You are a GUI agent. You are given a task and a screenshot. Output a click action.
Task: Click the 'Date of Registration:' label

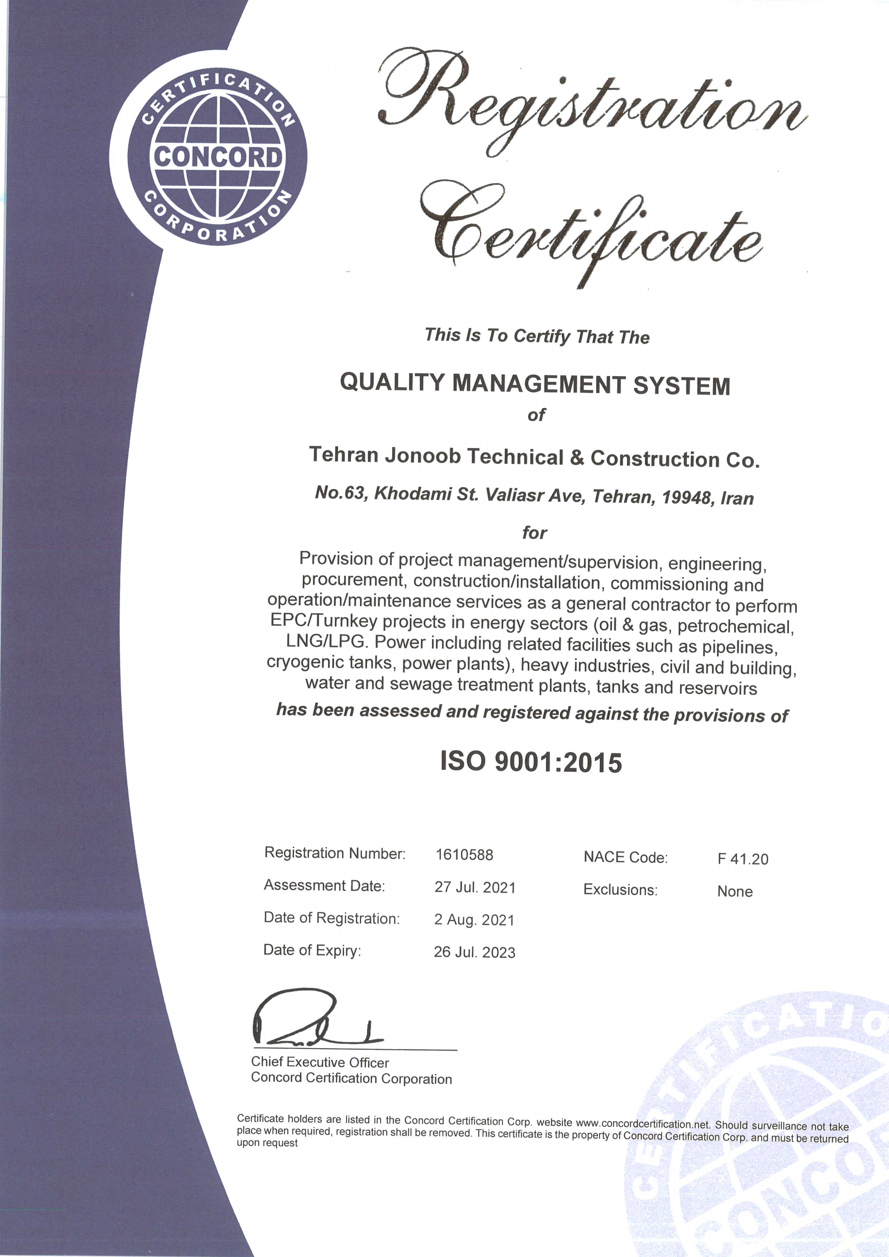(x=332, y=918)
